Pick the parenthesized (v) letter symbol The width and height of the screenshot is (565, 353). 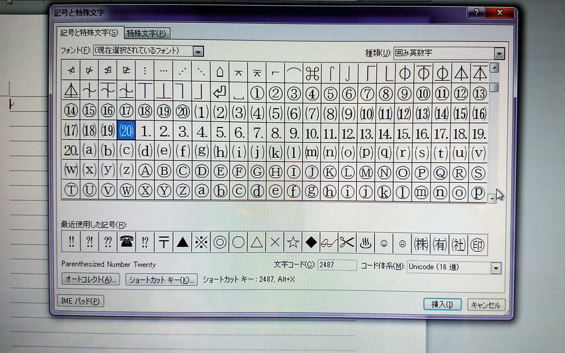[x=478, y=153]
